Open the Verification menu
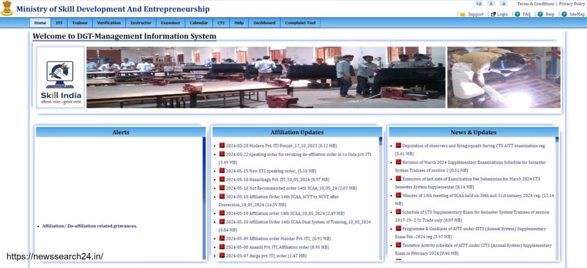 (x=109, y=23)
